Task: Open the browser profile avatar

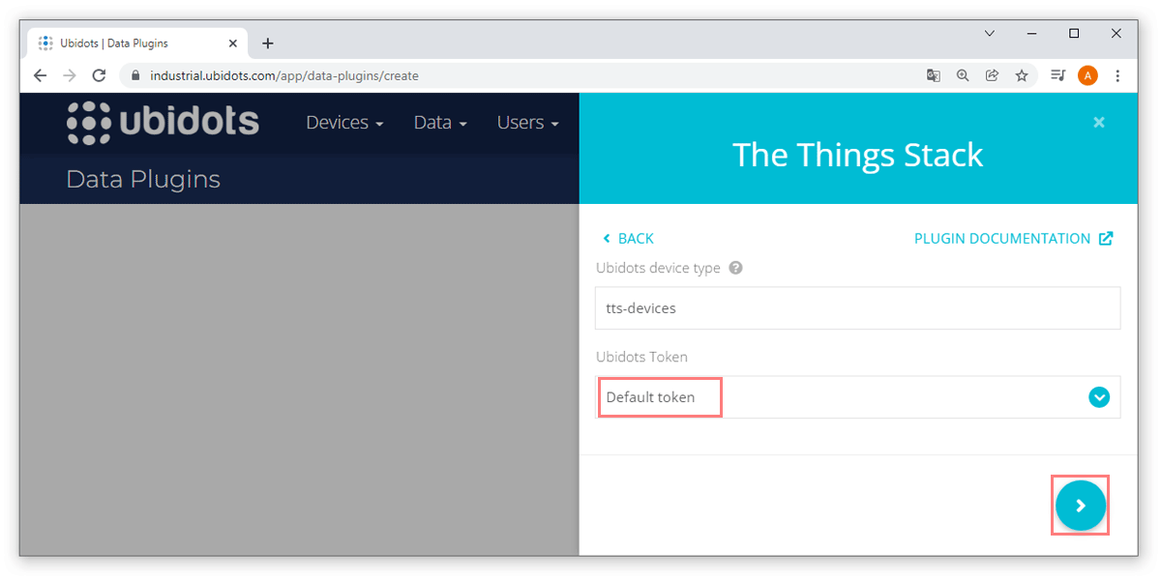Action: tap(1087, 75)
